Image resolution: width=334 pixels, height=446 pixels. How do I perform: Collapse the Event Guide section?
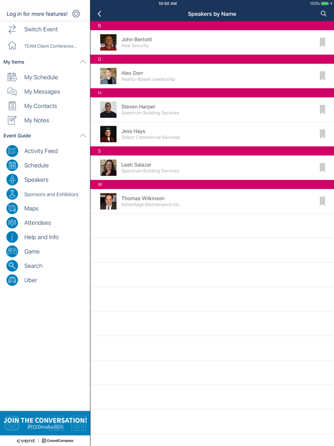pyautogui.click(x=83, y=136)
